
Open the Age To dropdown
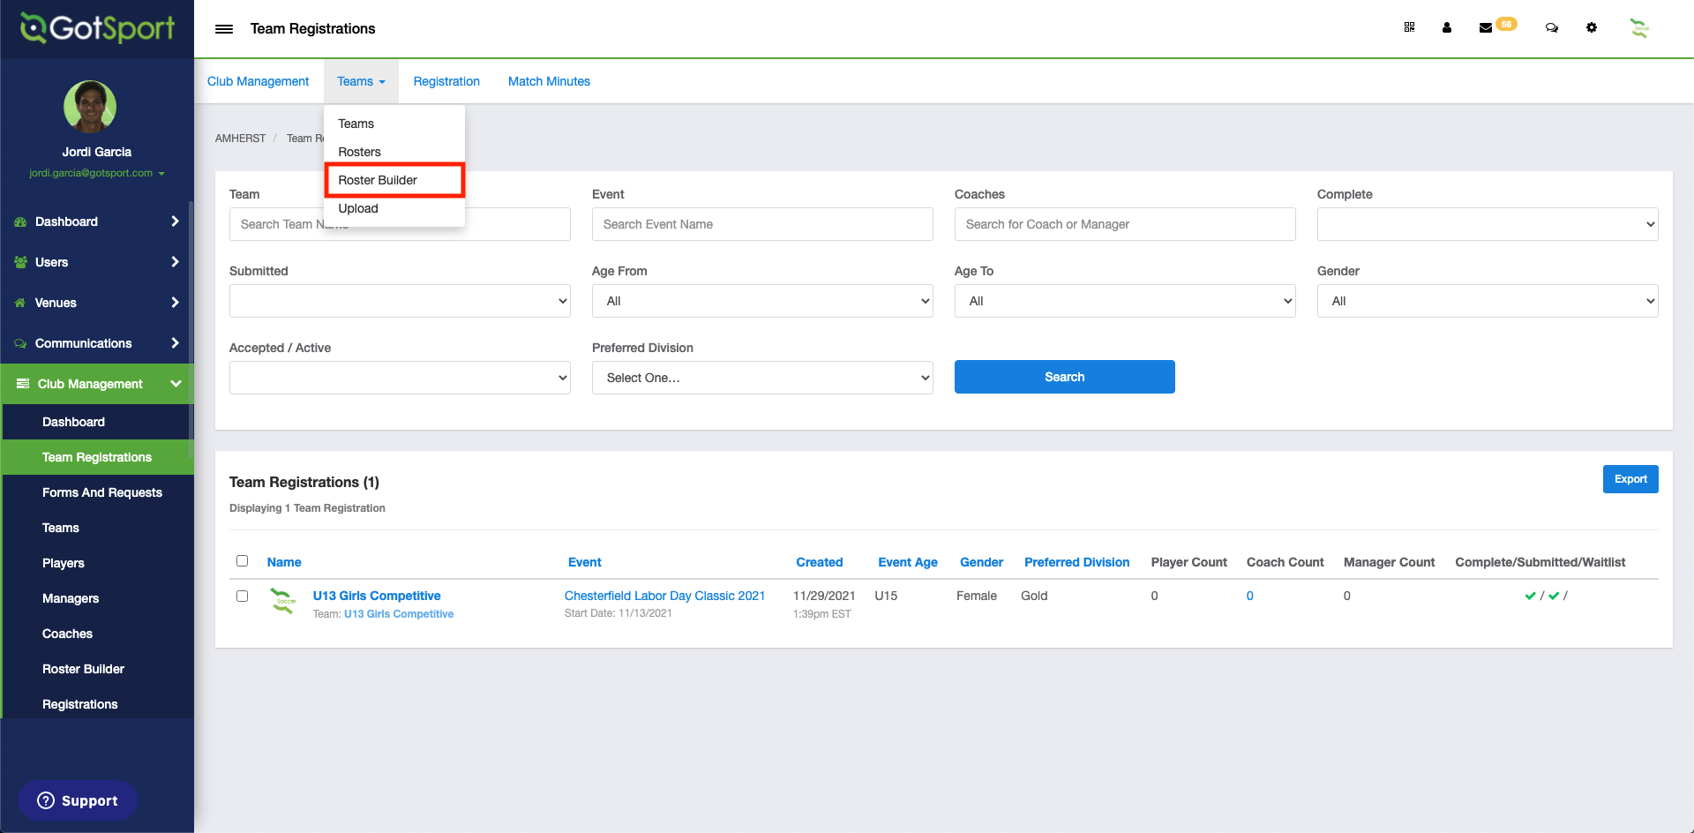[x=1125, y=301]
